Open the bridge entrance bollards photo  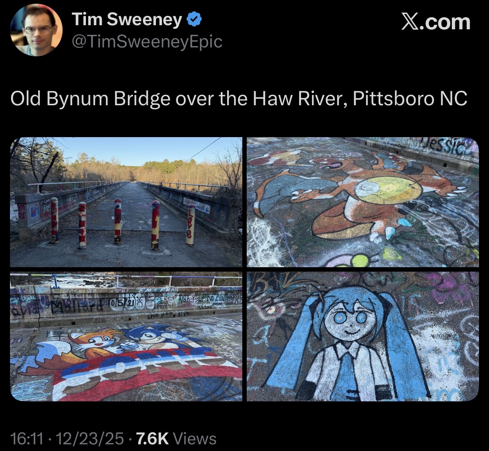point(126,202)
